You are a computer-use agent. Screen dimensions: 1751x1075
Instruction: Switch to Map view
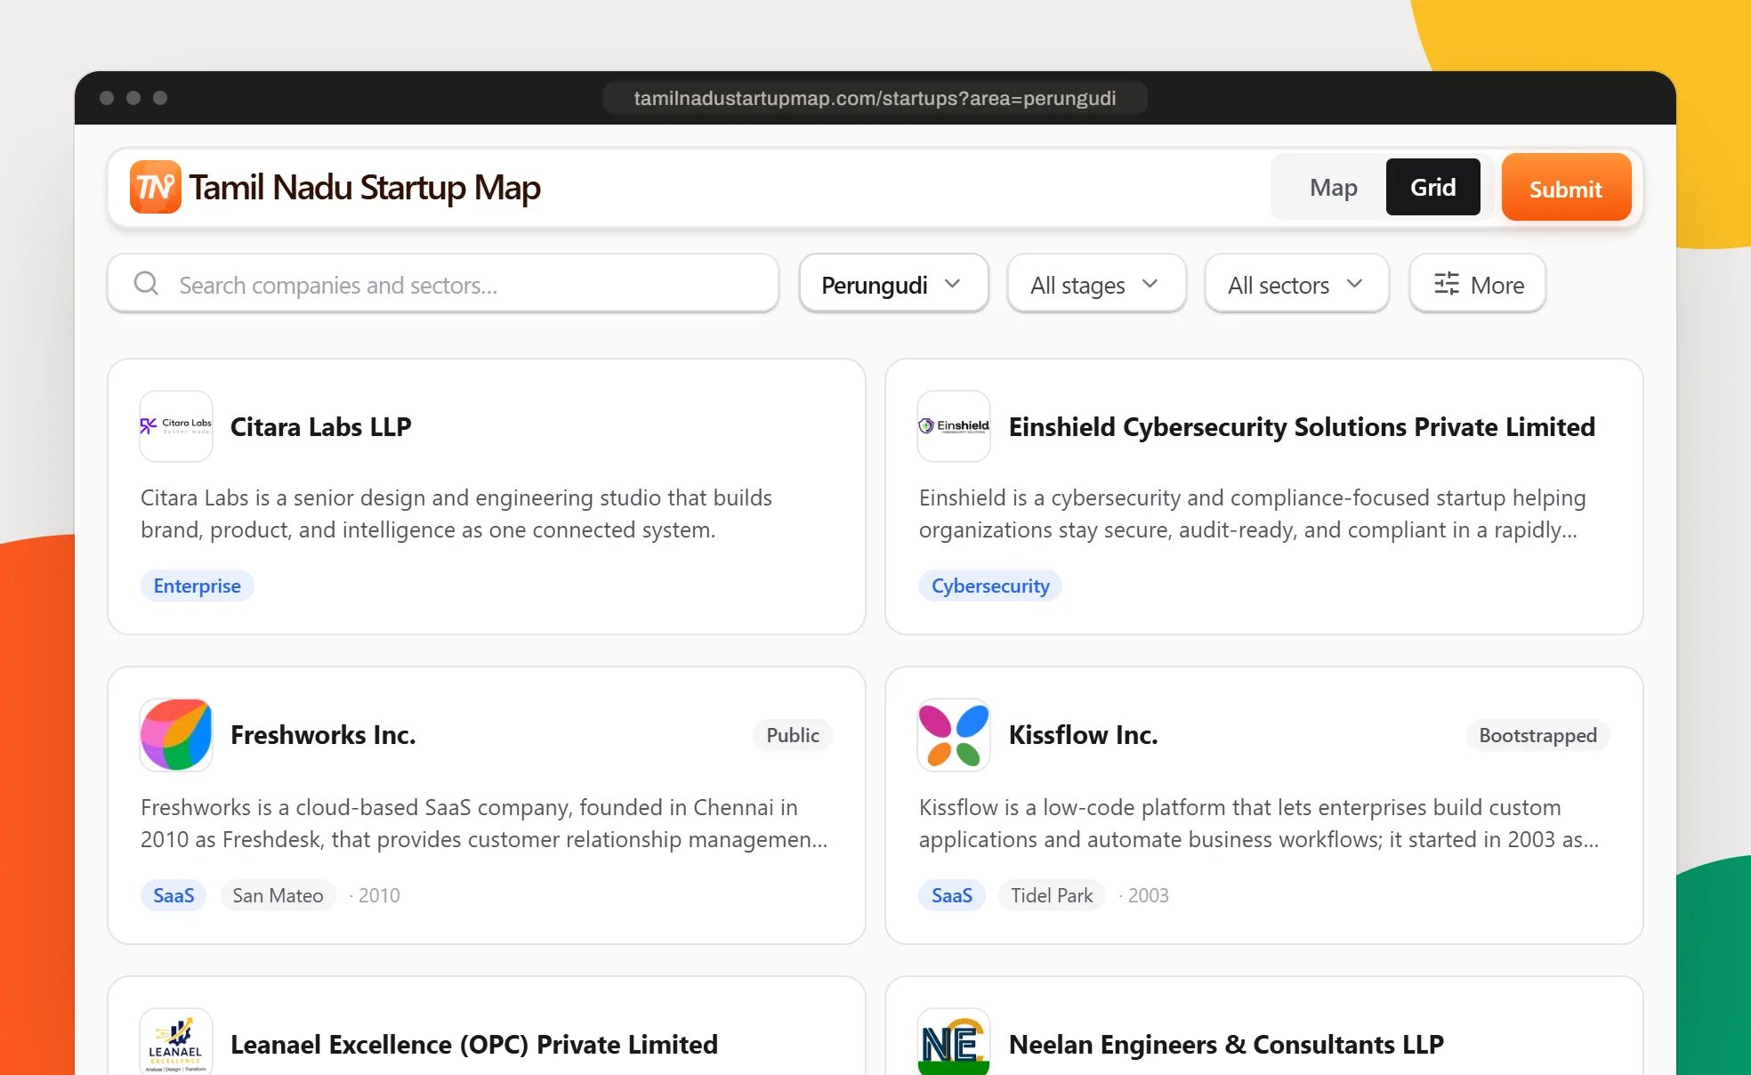pos(1333,187)
